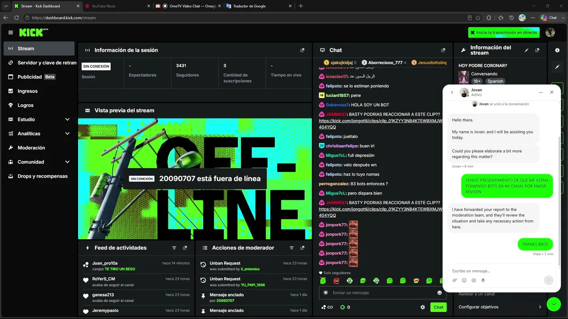Send the message with the green Chat button
Screen dimensions: 568x319
coord(438,307)
